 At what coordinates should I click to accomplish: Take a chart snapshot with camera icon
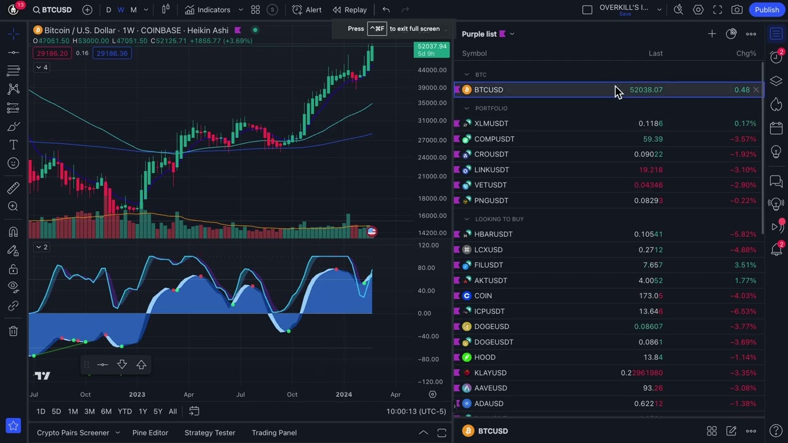pyautogui.click(x=737, y=10)
